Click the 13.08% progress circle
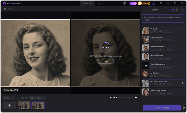The width and height of the screenshot is (187, 113). click(105, 47)
